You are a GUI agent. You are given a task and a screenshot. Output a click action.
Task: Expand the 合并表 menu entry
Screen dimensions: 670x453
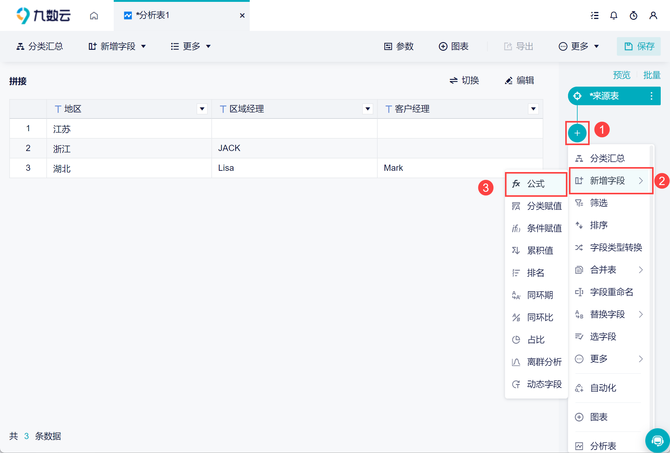[609, 270]
